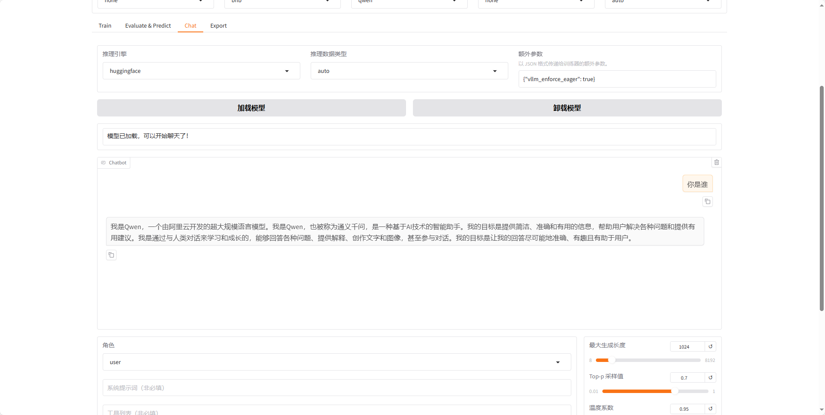Screen dimensions: 825x415
Task: Copy the user message '你是谁'
Action: (x=707, y=201)
